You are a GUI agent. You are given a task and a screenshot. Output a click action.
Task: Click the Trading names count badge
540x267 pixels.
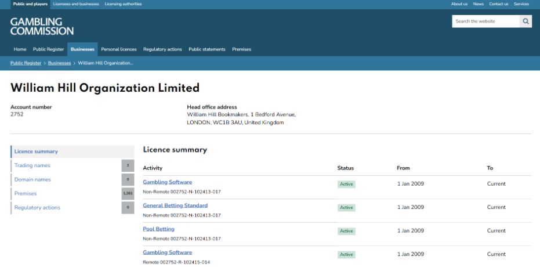pos(128,165)
